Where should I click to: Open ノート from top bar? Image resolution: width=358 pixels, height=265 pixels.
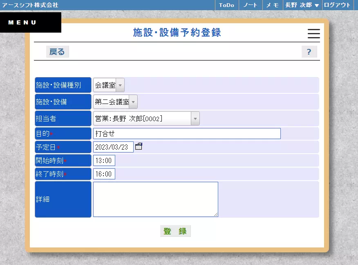(x=250, y=5)
